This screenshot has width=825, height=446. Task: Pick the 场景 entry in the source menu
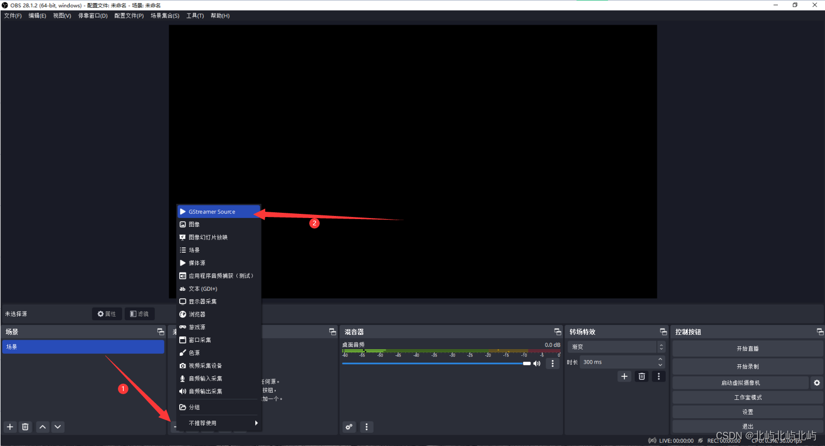tap(219, 250)
